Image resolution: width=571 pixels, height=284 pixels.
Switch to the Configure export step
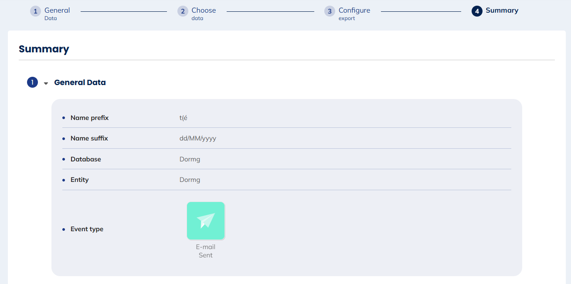354,10
